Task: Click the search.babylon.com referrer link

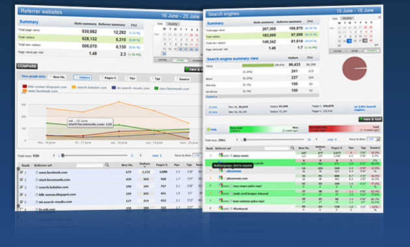Action: (x=53, y=187)
